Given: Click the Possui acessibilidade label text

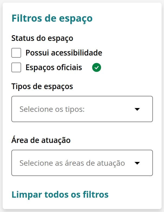Looking at the screenshot, I should tap(64, 53).
